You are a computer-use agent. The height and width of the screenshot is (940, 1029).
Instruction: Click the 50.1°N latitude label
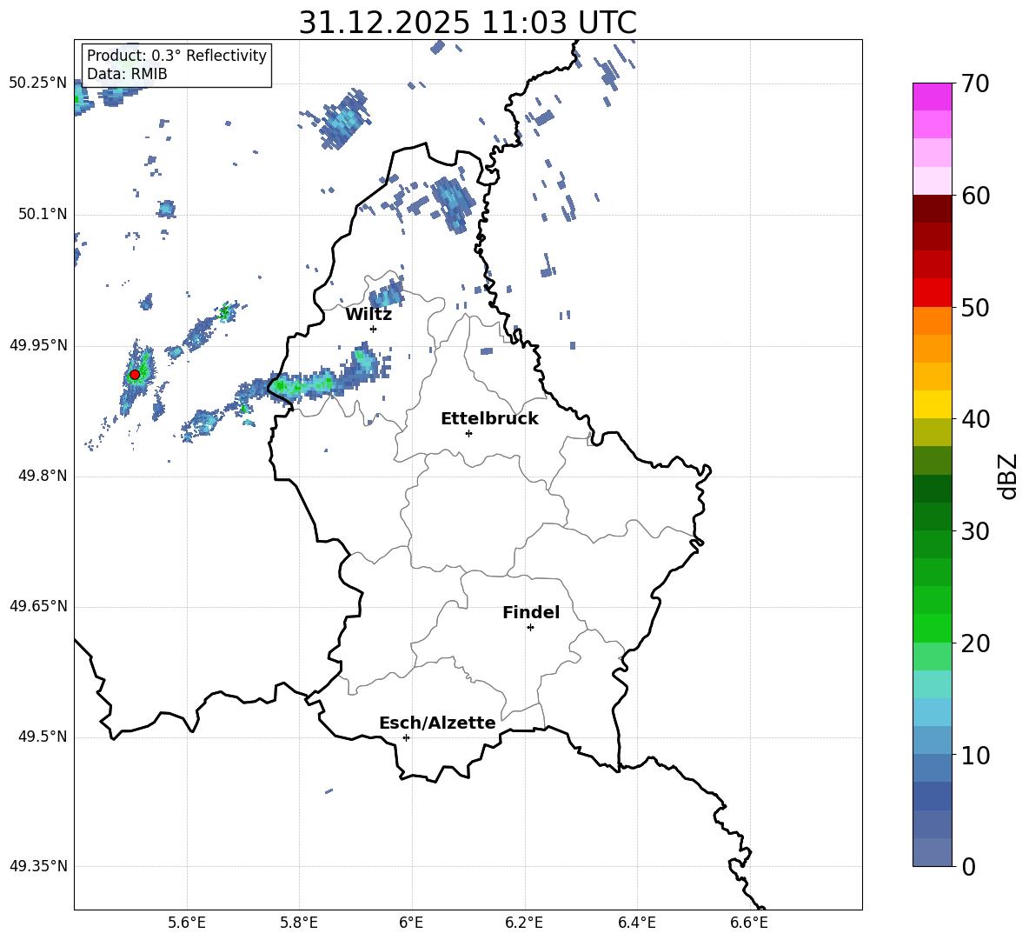point(43,215)
